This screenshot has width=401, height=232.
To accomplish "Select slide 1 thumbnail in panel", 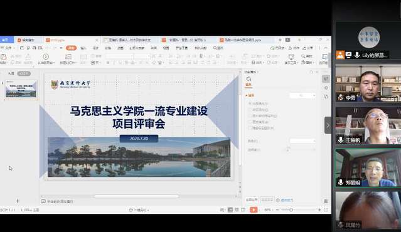I will coord(21,89).
